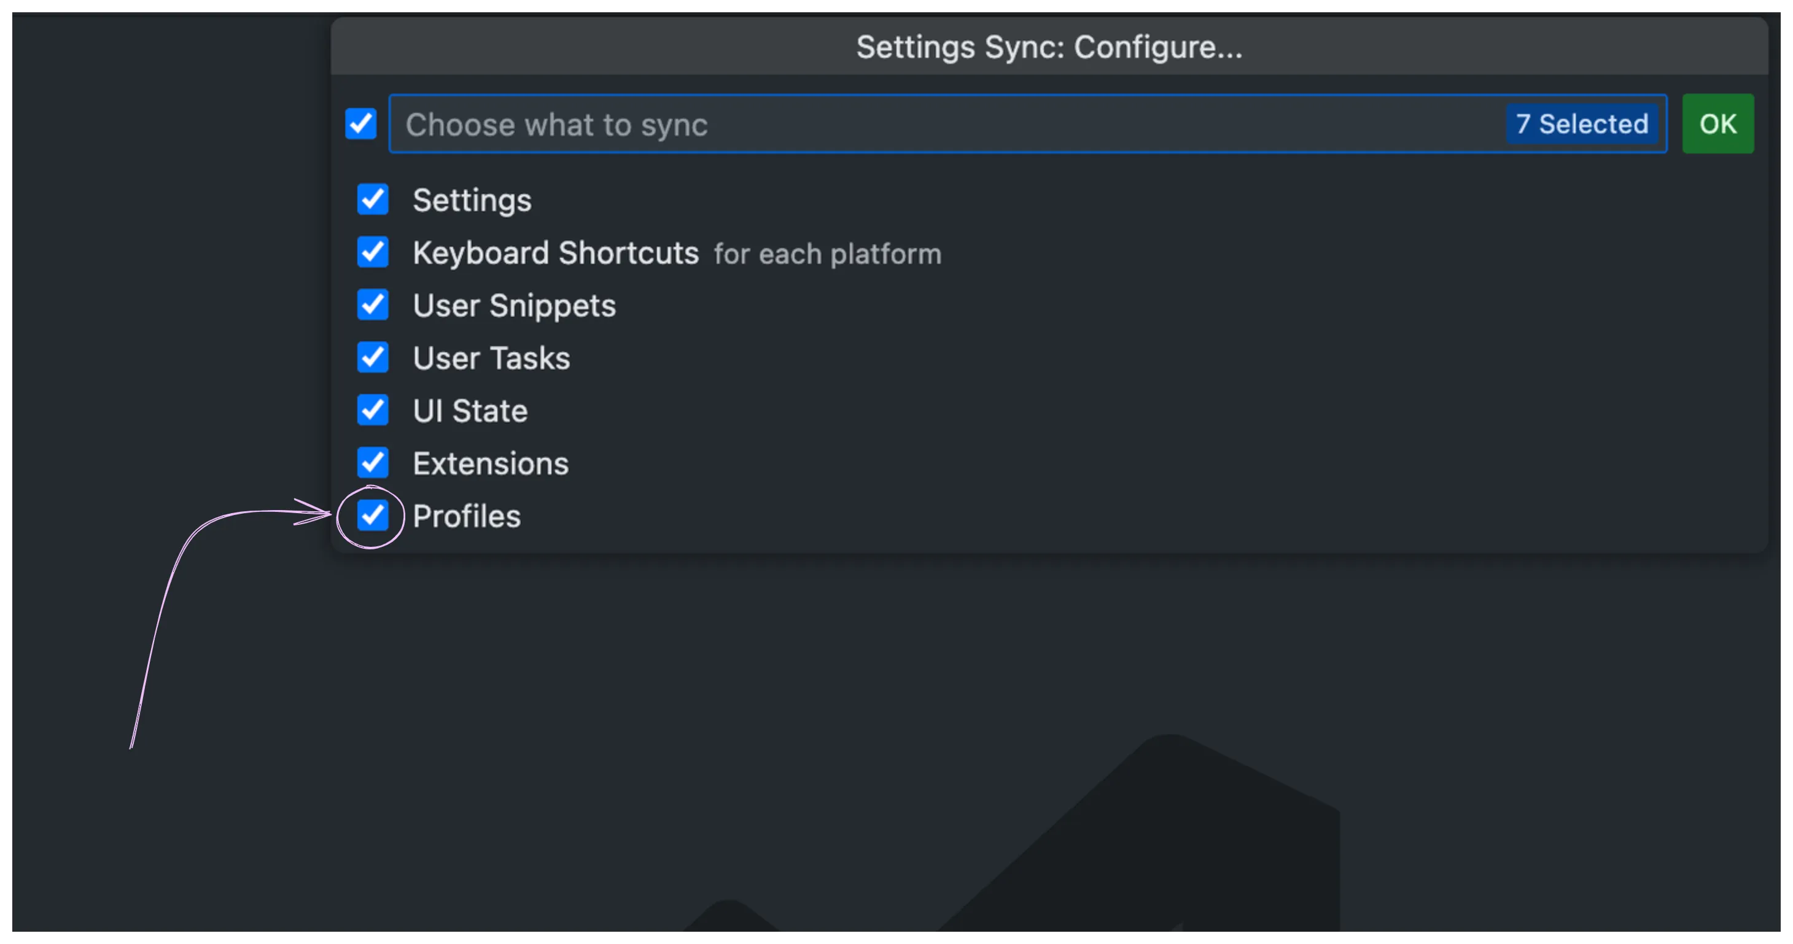The height and width of the screenshot is (944, 1793).
Task: Focus the 'Choose what to sync' field
Action: point(947,124)
